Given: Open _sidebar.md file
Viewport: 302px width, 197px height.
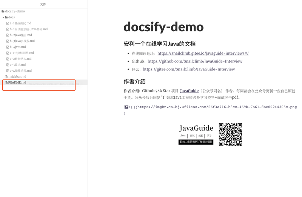Looking at the screenshot, I should pos(17,77).
